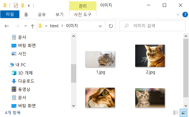
Task: Click file list scroll up arrow
Action: (x=186, y=36)
